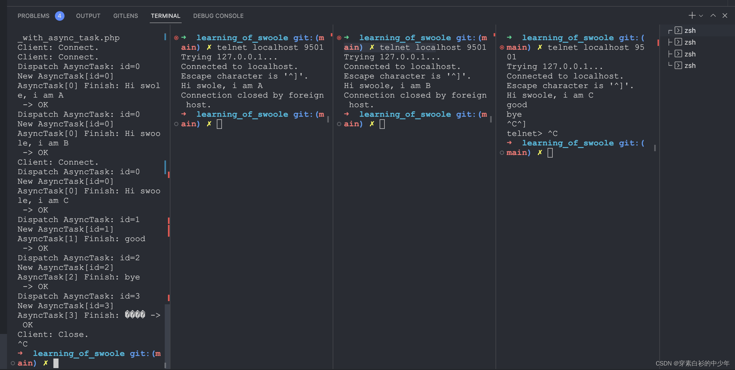The image size is (735, 370).
Task: Open the DEBUG CONSOLE tab
Action: coord(218,16)
